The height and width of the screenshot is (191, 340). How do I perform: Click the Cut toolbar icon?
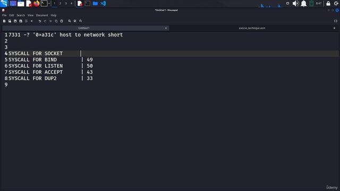50,21
